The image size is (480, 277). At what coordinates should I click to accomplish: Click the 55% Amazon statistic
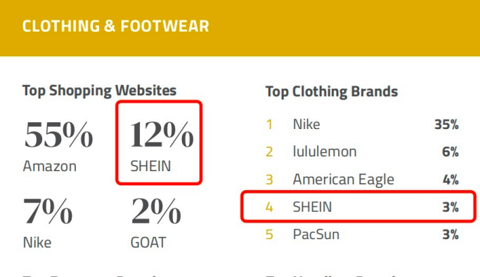[58, 146]
